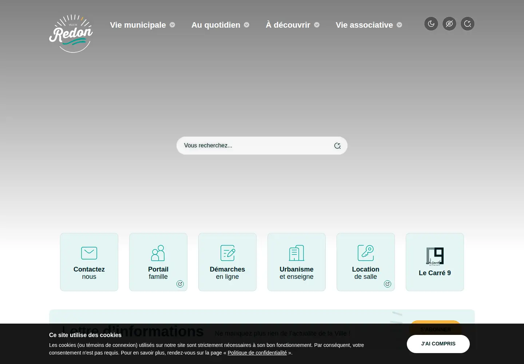
Task: Open Vie associative menu
Action: coord(364,25)
